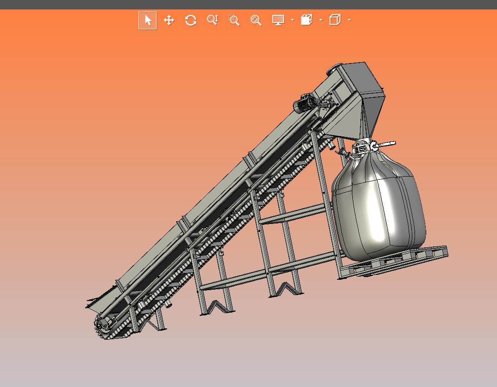This screenshot has width=497, height=387.
Task: Click the explode/section view box icon
Action: [x=306, y=20]
